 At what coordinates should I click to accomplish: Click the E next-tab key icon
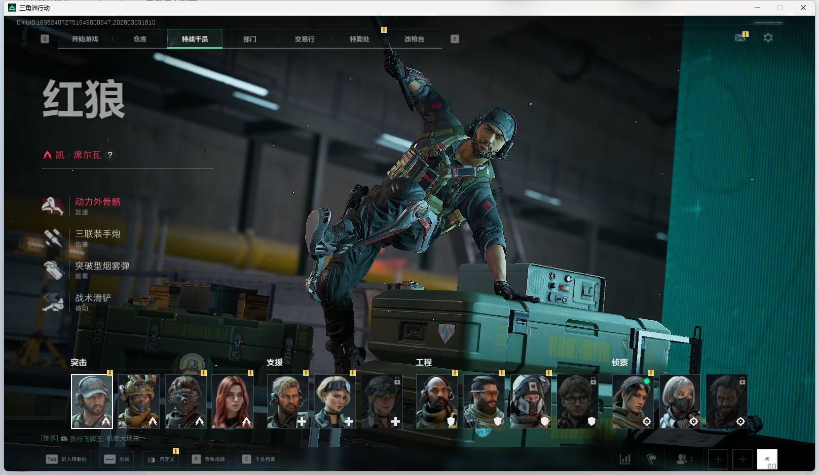pyautogui.click(x=455, y=39)
